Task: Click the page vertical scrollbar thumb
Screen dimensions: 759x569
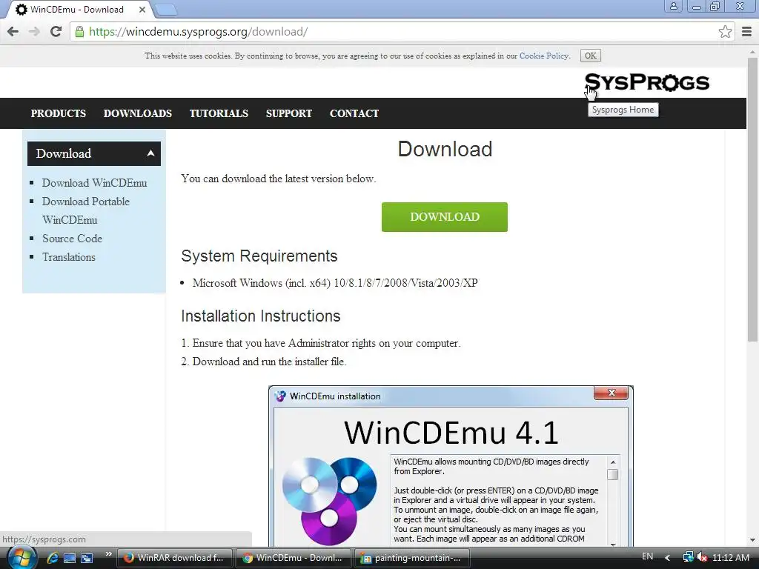Action: click(752, 199)
